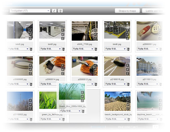170x132 pixels.
Task: Click the file name bdc8.jpg
Action: 117,44
